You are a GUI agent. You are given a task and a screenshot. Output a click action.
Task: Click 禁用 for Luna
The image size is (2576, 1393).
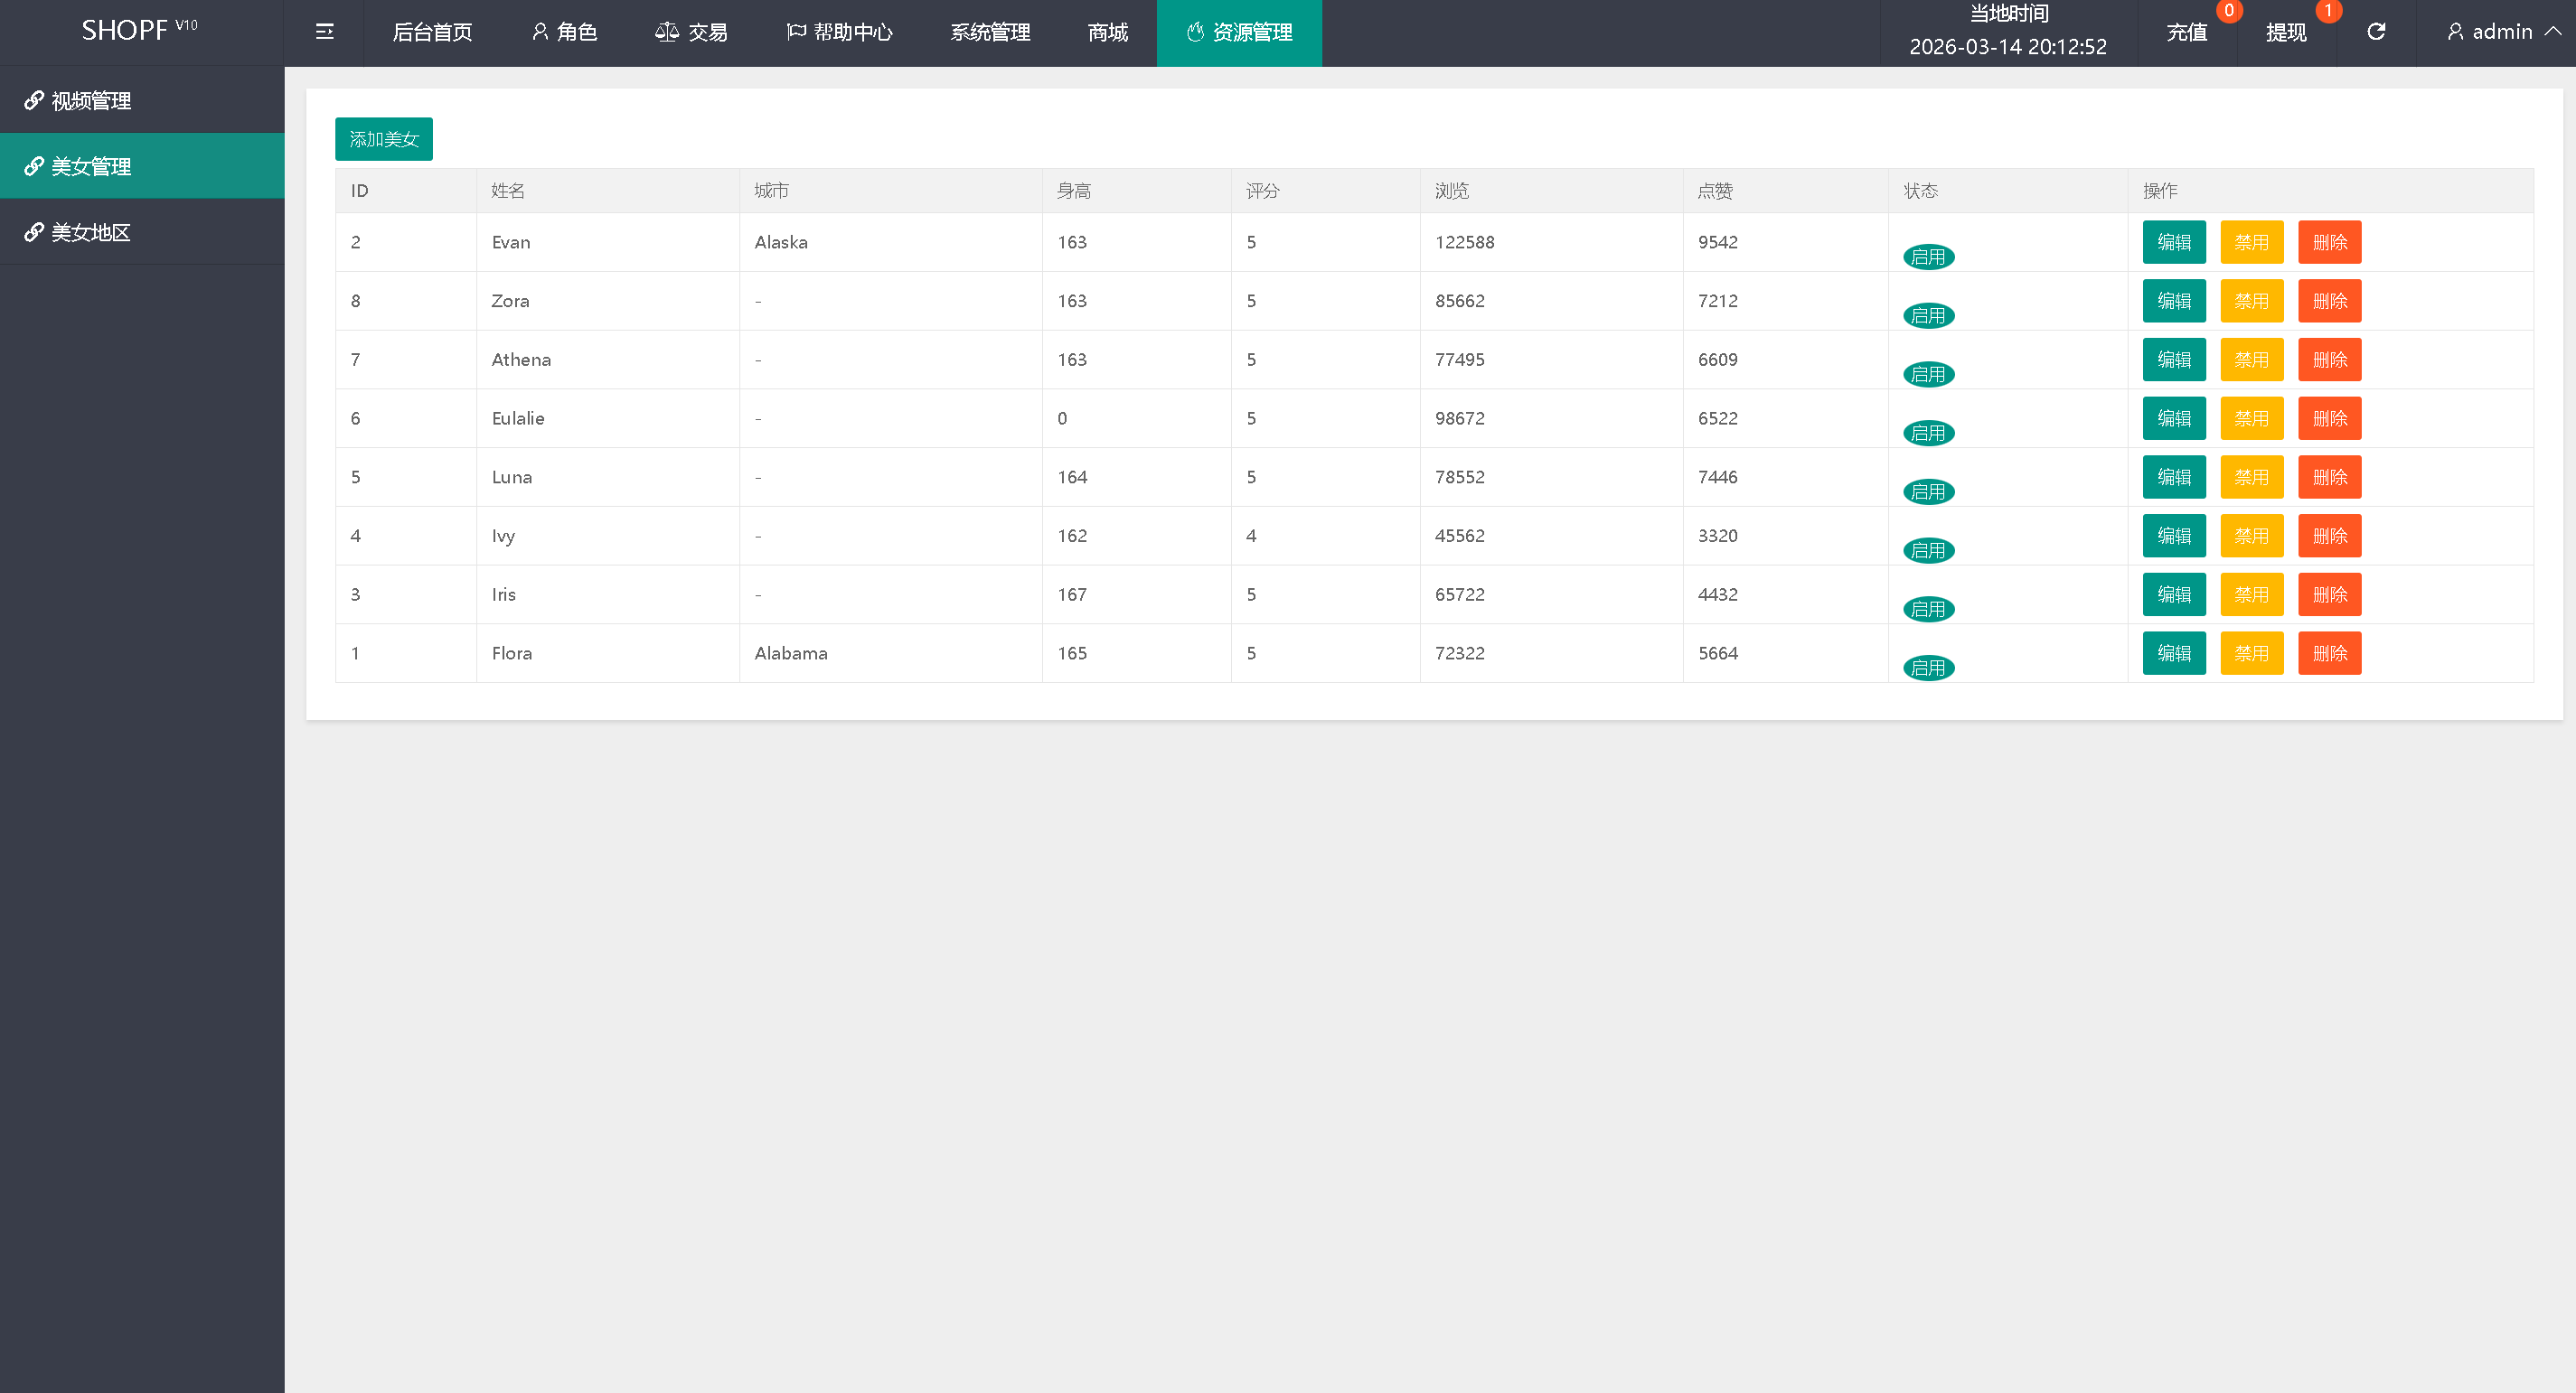coord(2252,477)
